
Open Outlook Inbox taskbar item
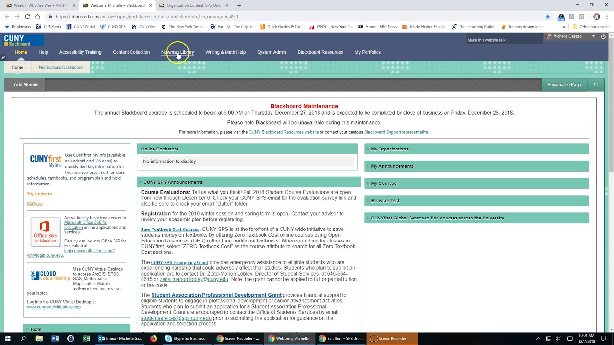click(x=120, y=339)
